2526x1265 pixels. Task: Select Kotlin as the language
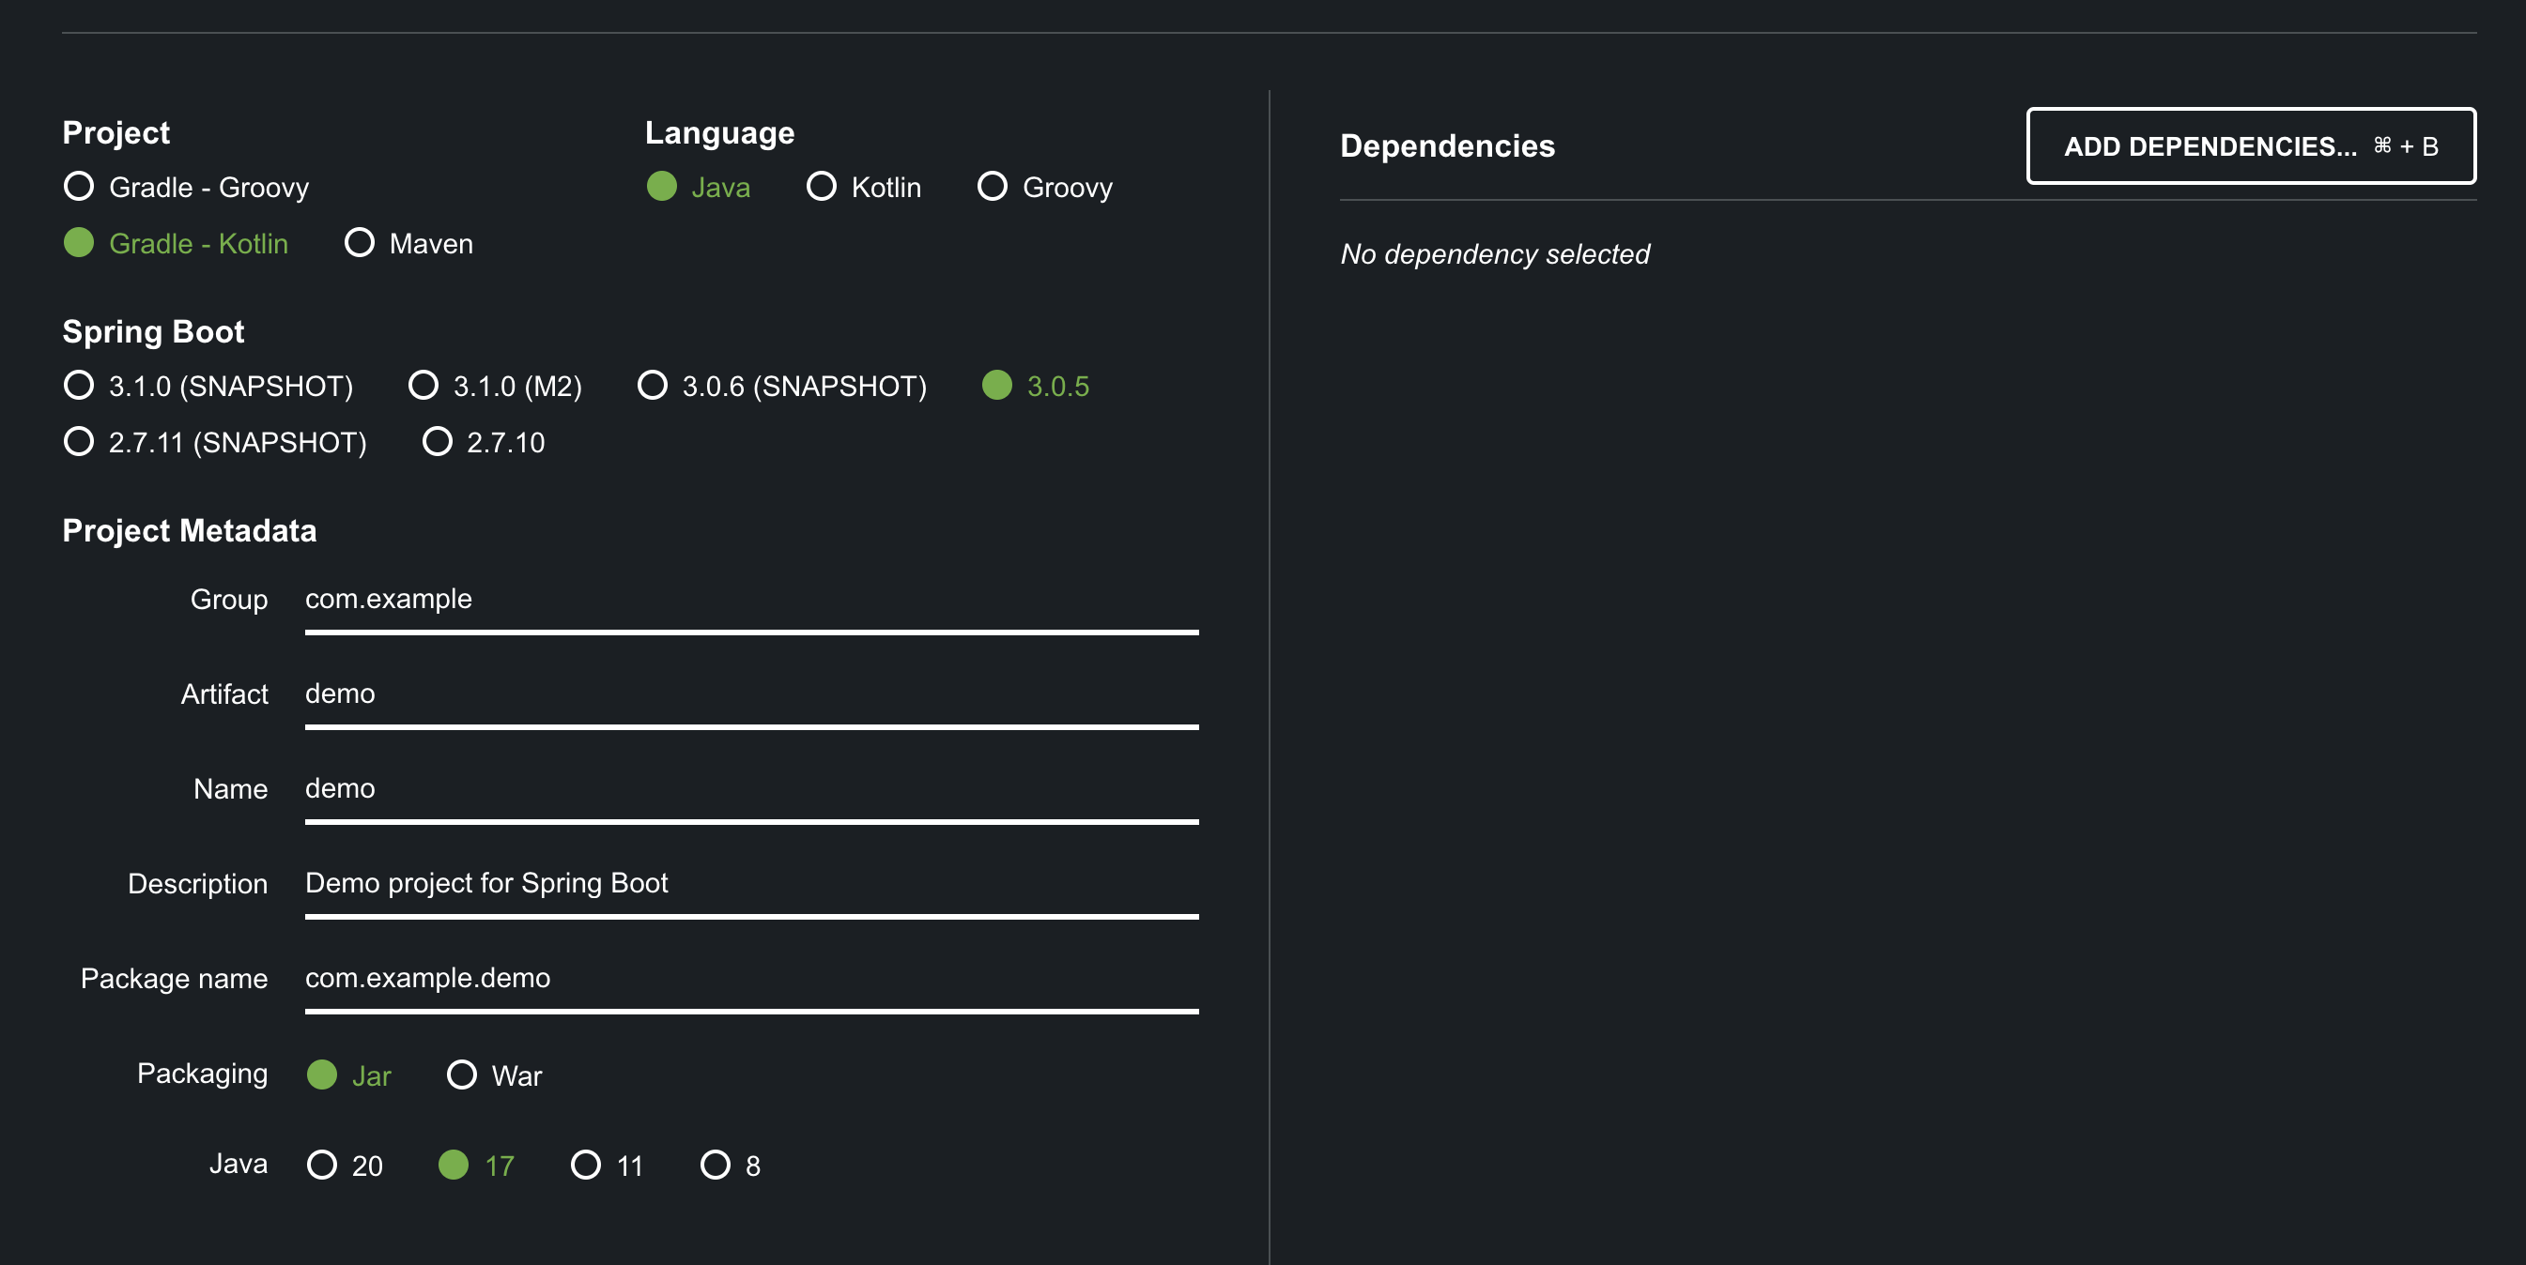coord(822,186)
